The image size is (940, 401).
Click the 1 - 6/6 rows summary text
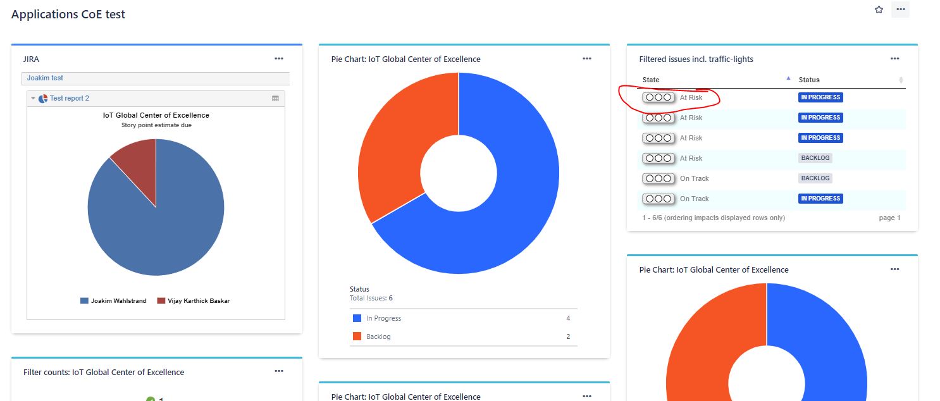point(713,218)
